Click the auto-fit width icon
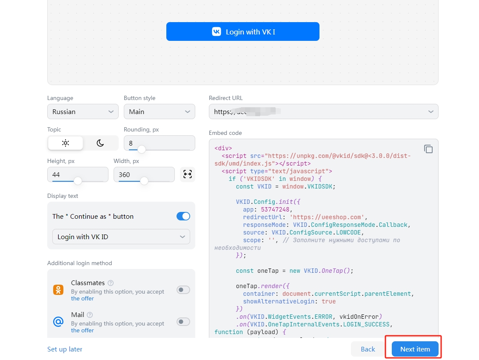The image size is (479, 360). (187, 174)
